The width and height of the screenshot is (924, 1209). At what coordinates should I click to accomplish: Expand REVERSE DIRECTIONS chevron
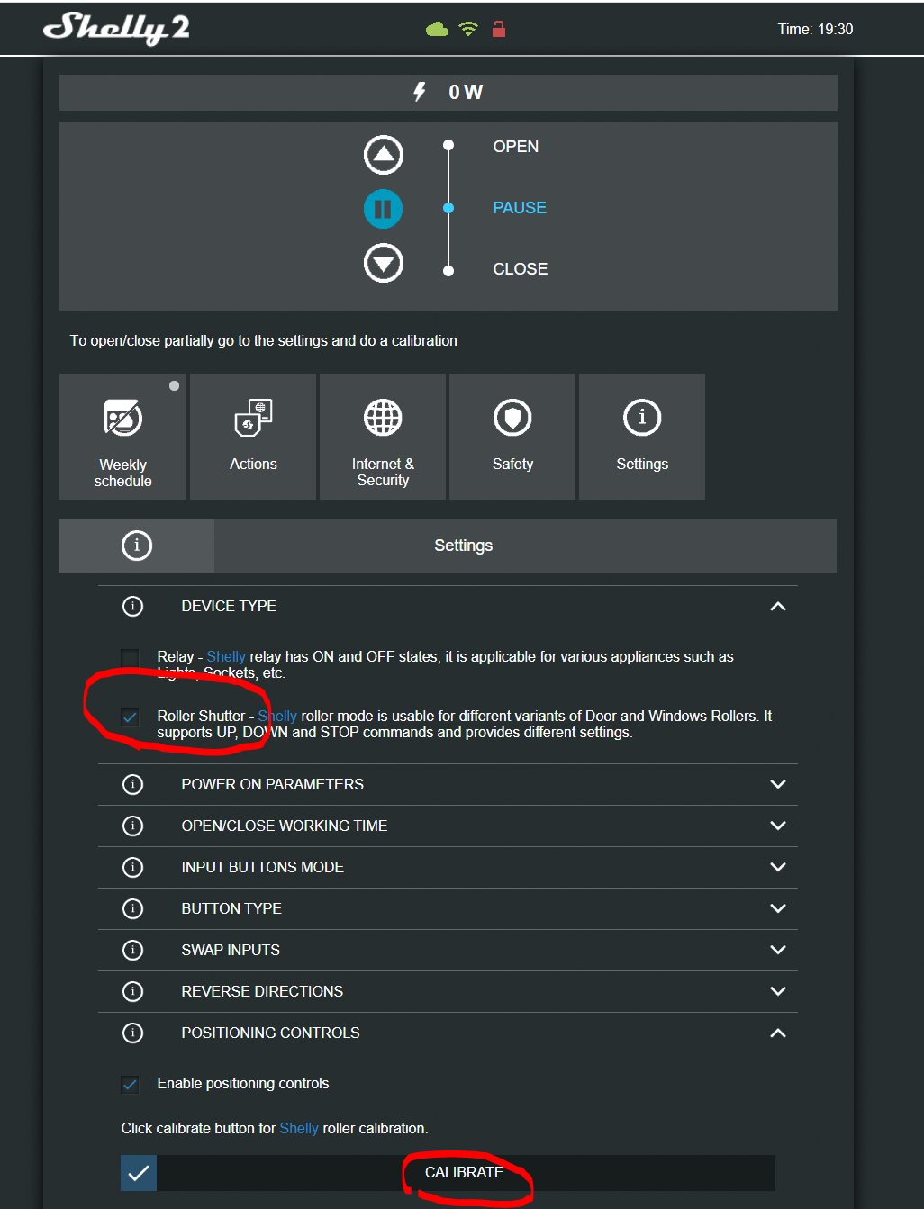[x=778, y=991]
